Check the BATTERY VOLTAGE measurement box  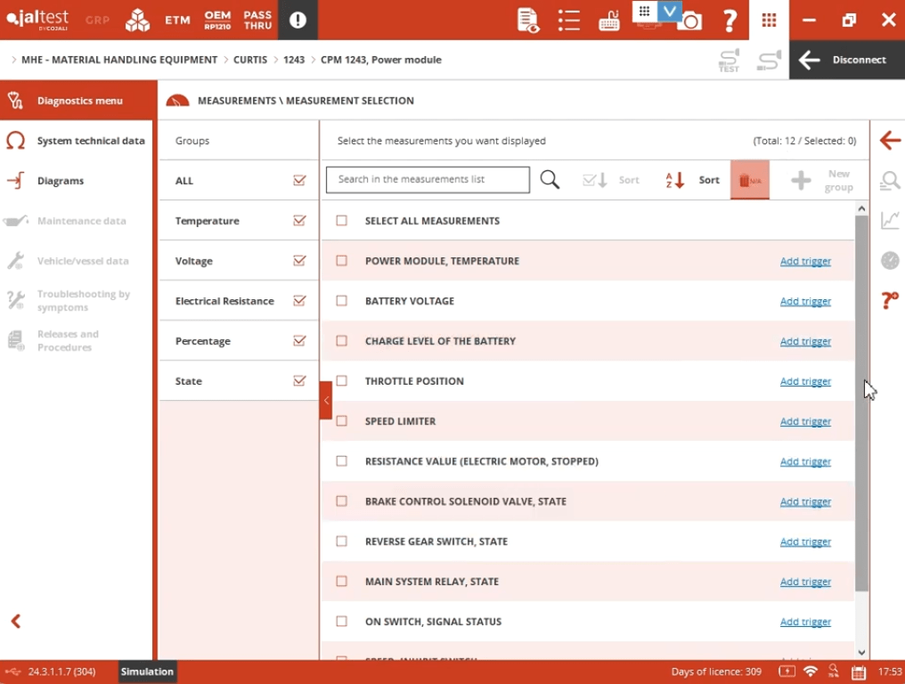click(x=341, y=301)
